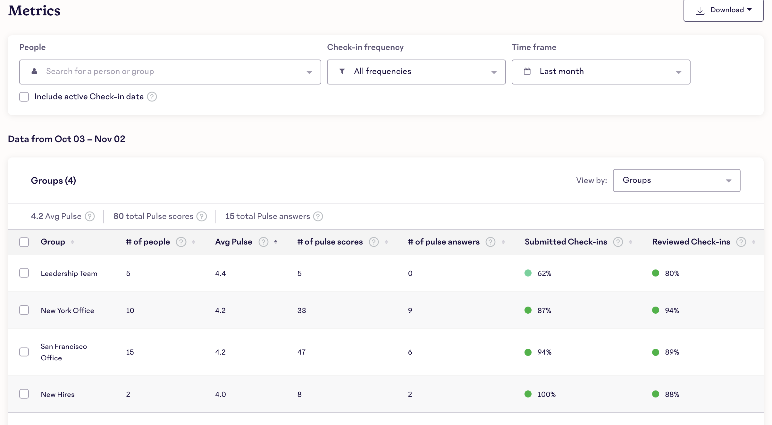
Task: Click the calendar icon in Time frame filter
Action: point(528,71)
